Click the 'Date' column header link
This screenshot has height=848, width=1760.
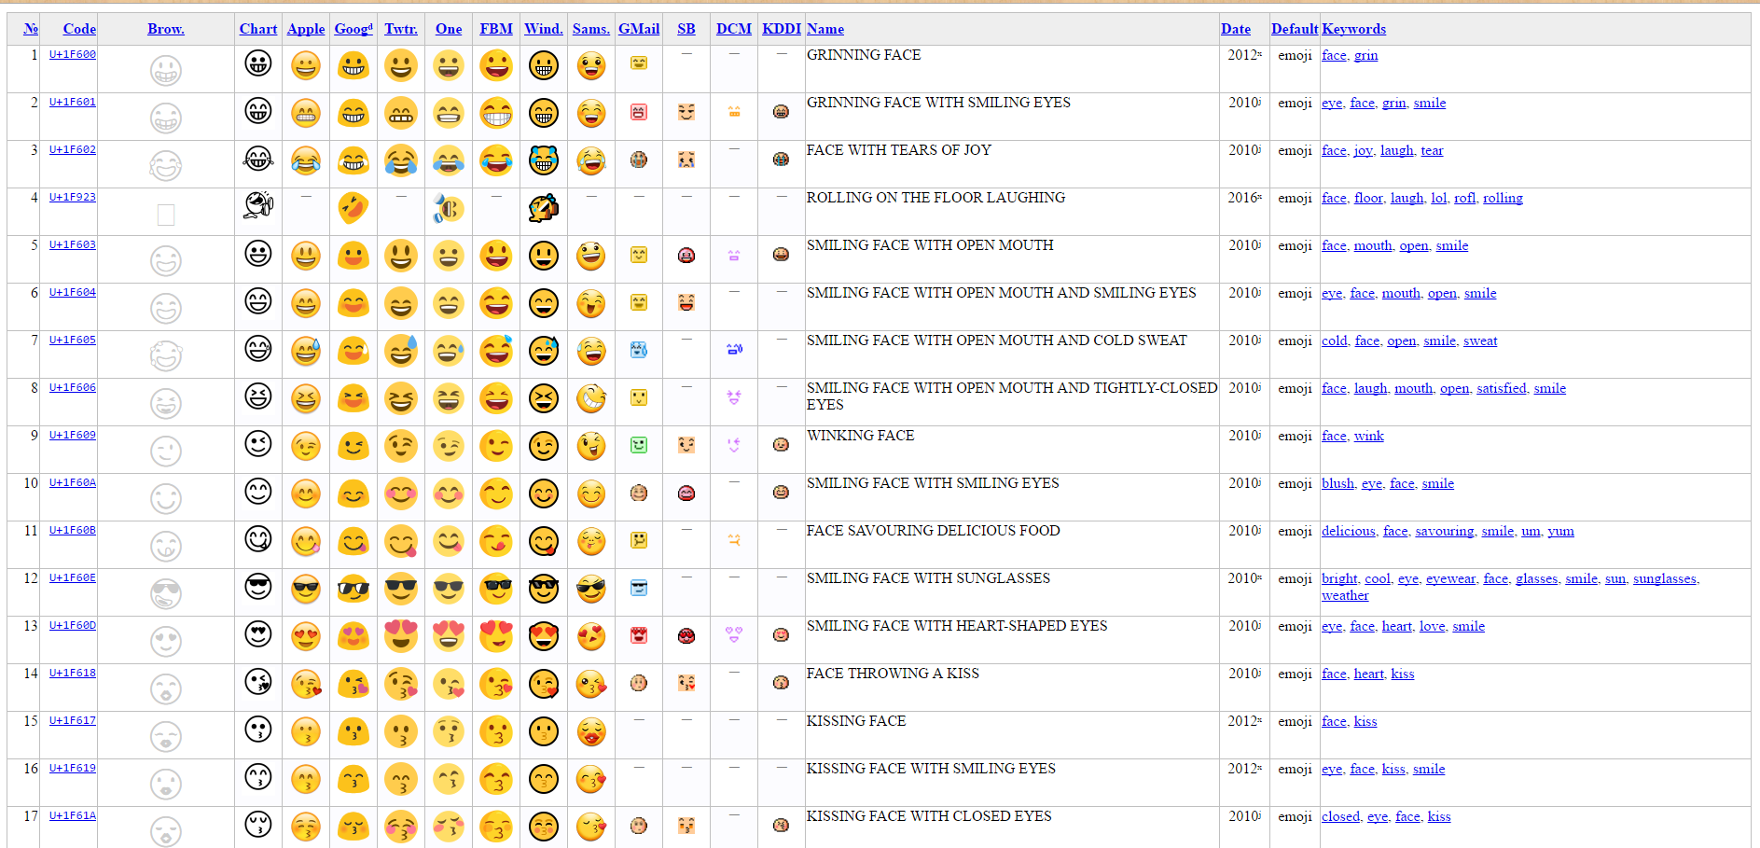(1236, 29)
